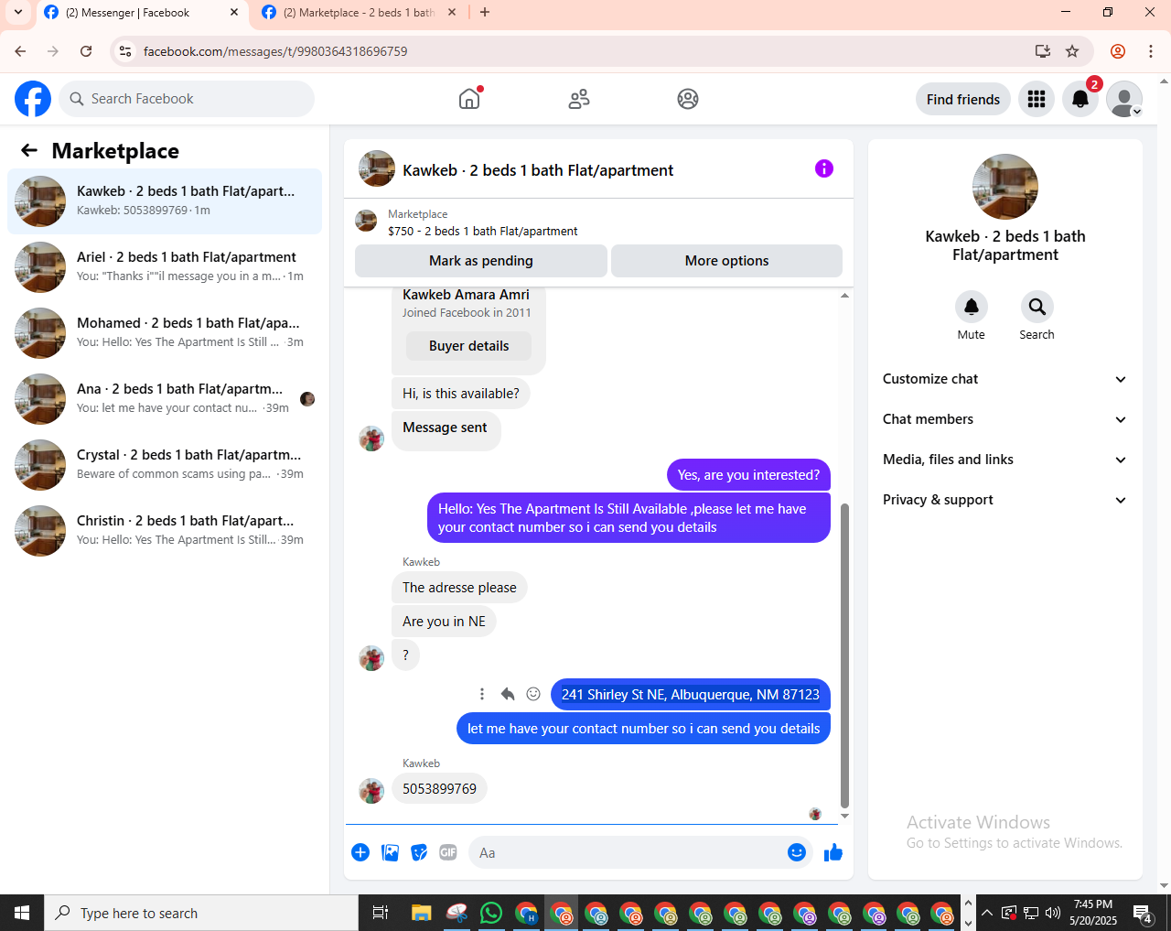The width and height of the screenshot is (1171, 931).
Task: Open conversation information purple icon
Action: pos(824,168)
